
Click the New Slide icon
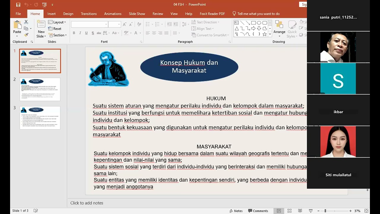pyautogui.click(x=41, y=25)
